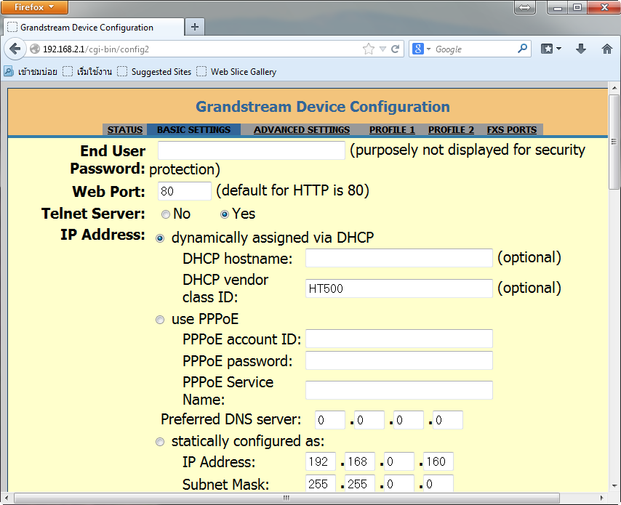Click the horizontal scrollbar thumb
Image resolution: width=621 pixels, height=505 pixels.
click(x=287, y=498)
